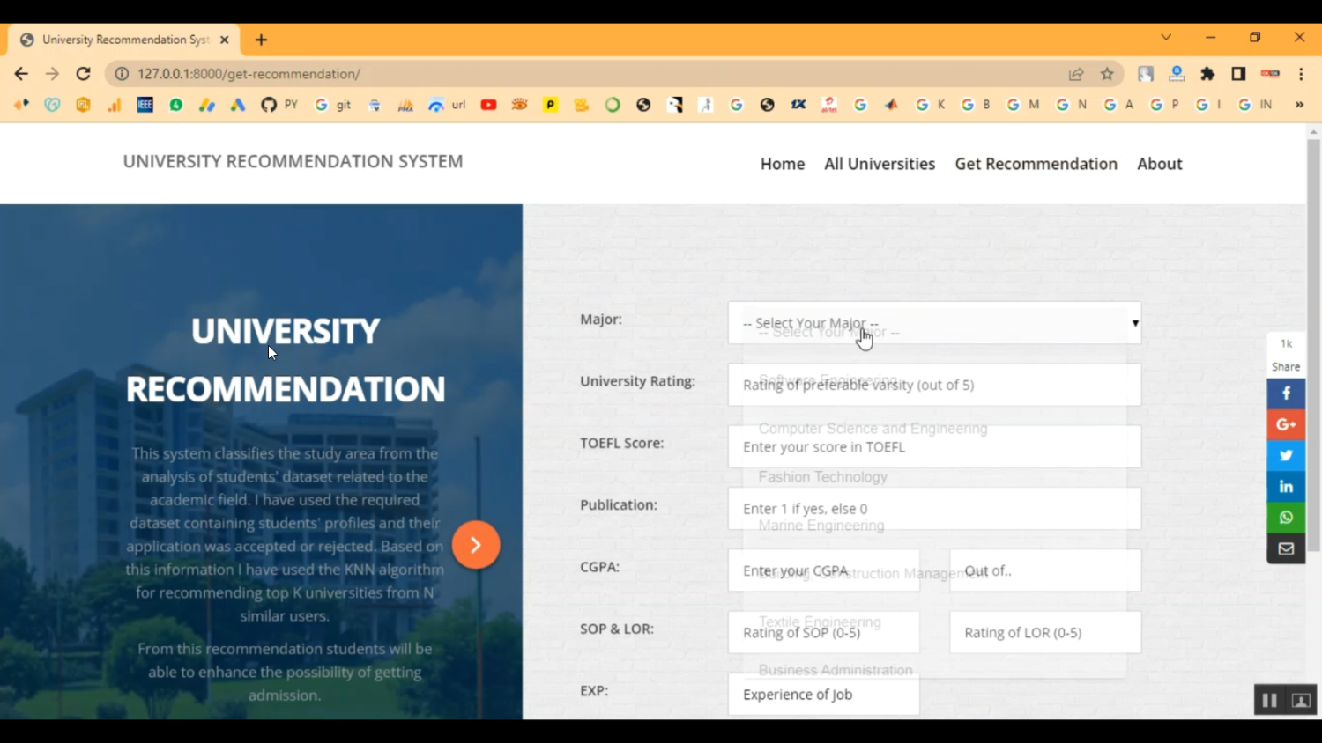Viewport: 1322px width, 743px height.
Task: Open the About nav item
Action: [x=1160, y=164]
